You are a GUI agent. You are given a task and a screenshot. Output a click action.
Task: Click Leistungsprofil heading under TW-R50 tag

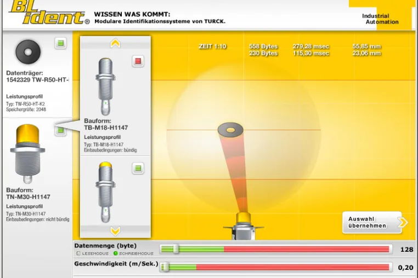[x=25, y=96]
